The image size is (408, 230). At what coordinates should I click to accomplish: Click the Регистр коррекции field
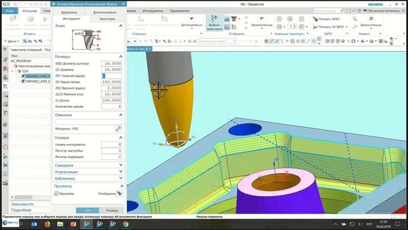pos(112,157)
